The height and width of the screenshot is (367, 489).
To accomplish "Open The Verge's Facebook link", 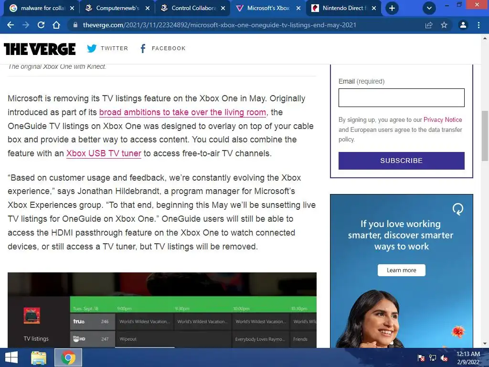I will [x=162, y=48].
